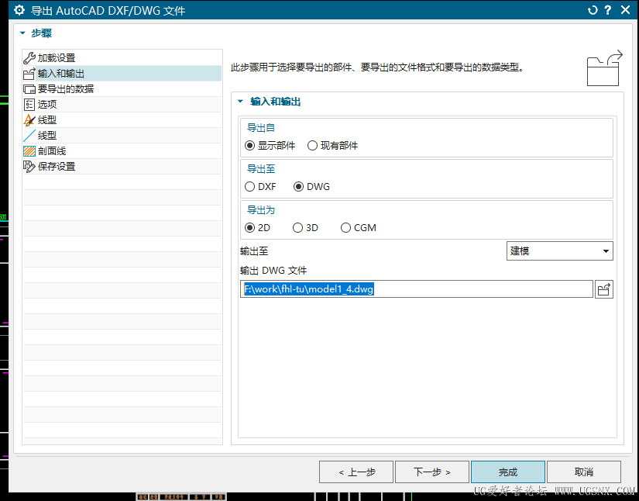Click the orange hatch 剖面线 icon

pyautogui.click(x=29, y=151)
